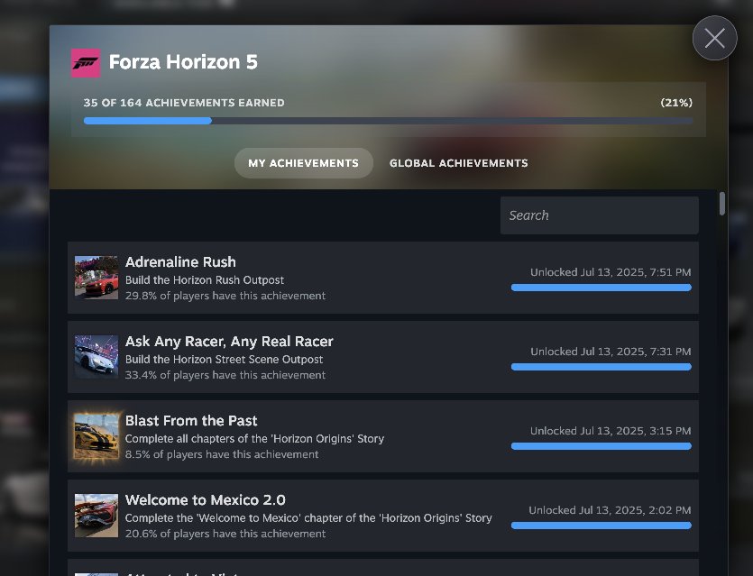Click the Ask Any Racer unlock date
This screenshot has width=753, height=576.
[x=611, y=352]
